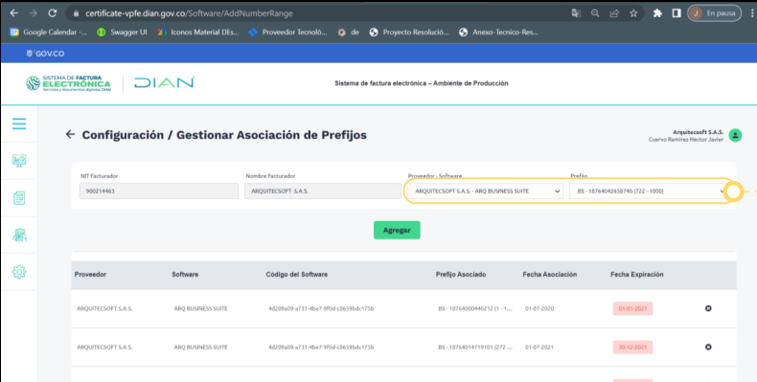757x382 pixels.
Task: Click the Nombre Facturador field
Action: pos(323,191)
